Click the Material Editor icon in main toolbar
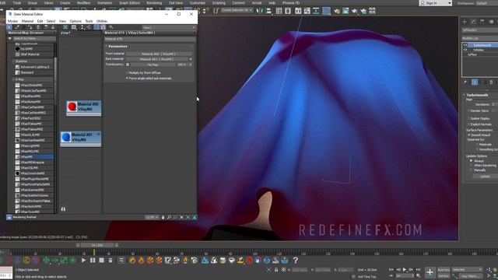 point(326,11)
